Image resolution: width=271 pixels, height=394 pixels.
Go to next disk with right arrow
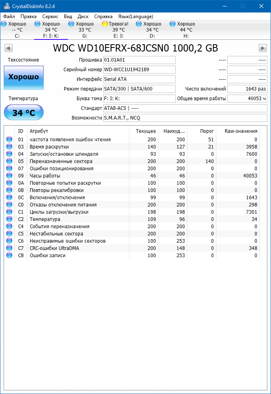pyautogui.click(x=263, y=48)
